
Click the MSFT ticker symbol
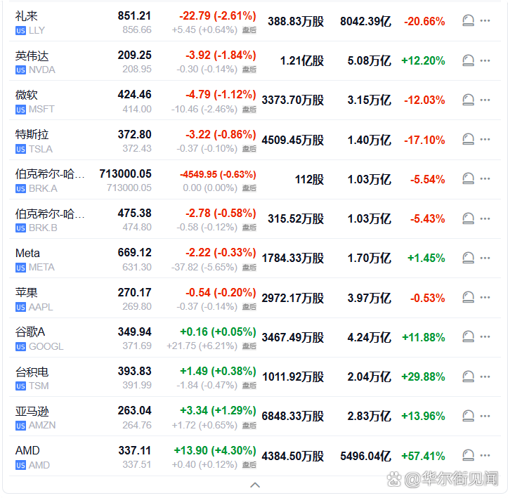(x=41, y=109)
